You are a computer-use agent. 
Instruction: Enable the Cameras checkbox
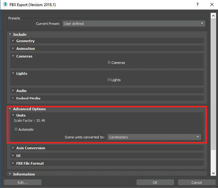[x=109, y=62]
